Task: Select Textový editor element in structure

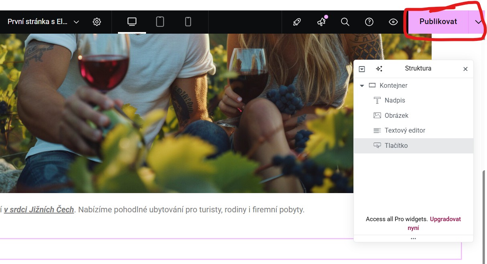Action: coord(405,131)
